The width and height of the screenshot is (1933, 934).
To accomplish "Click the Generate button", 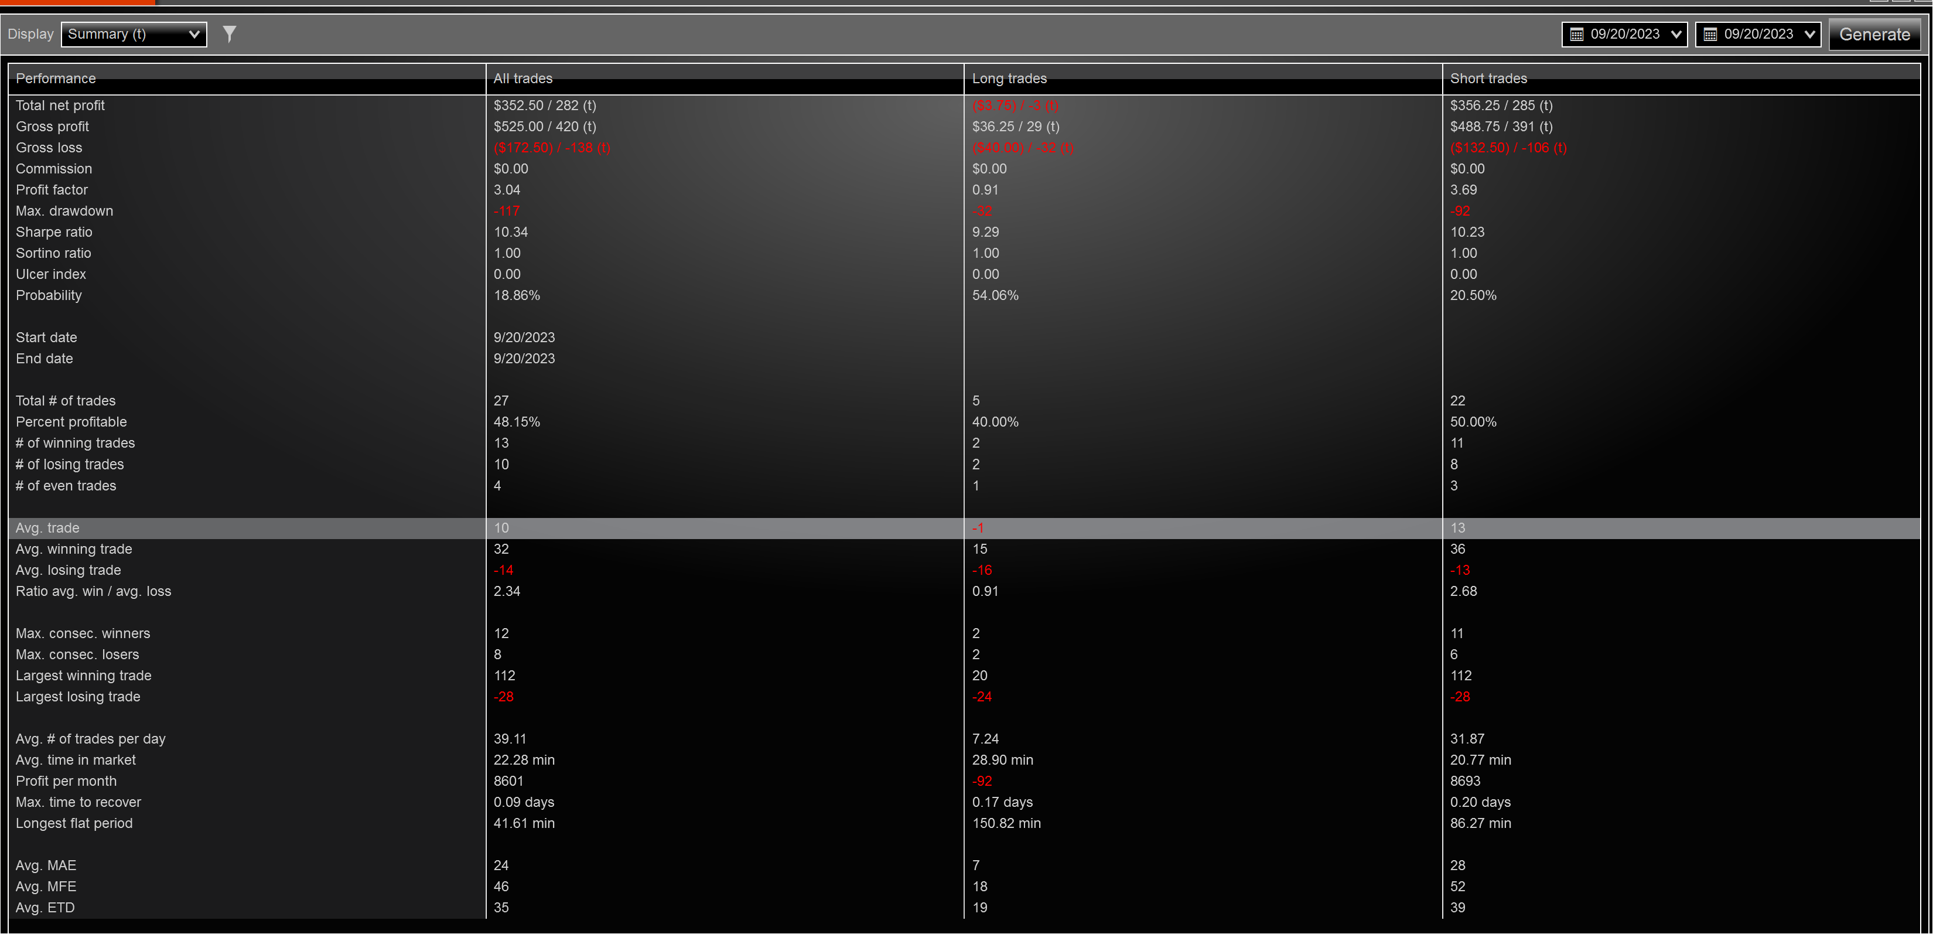I will pos(1874,35).
